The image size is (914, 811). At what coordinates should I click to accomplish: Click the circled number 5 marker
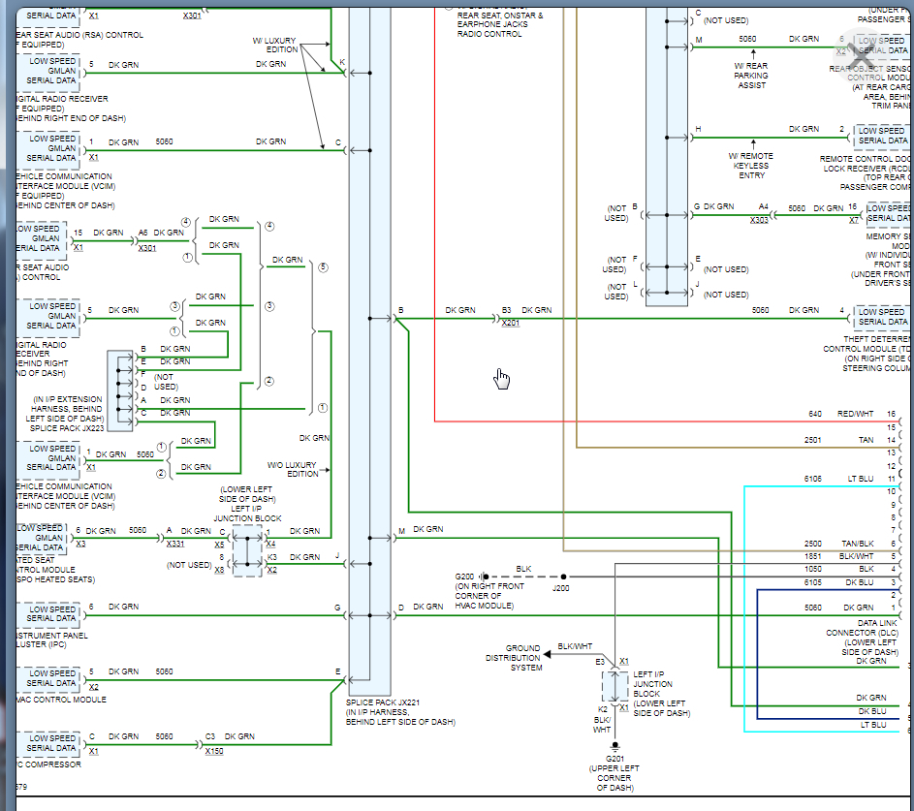pos(323,267)
